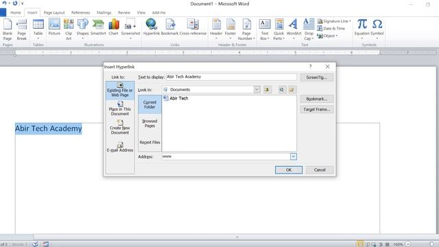
Task: Open the Shapes gallery
Action: 82,29
